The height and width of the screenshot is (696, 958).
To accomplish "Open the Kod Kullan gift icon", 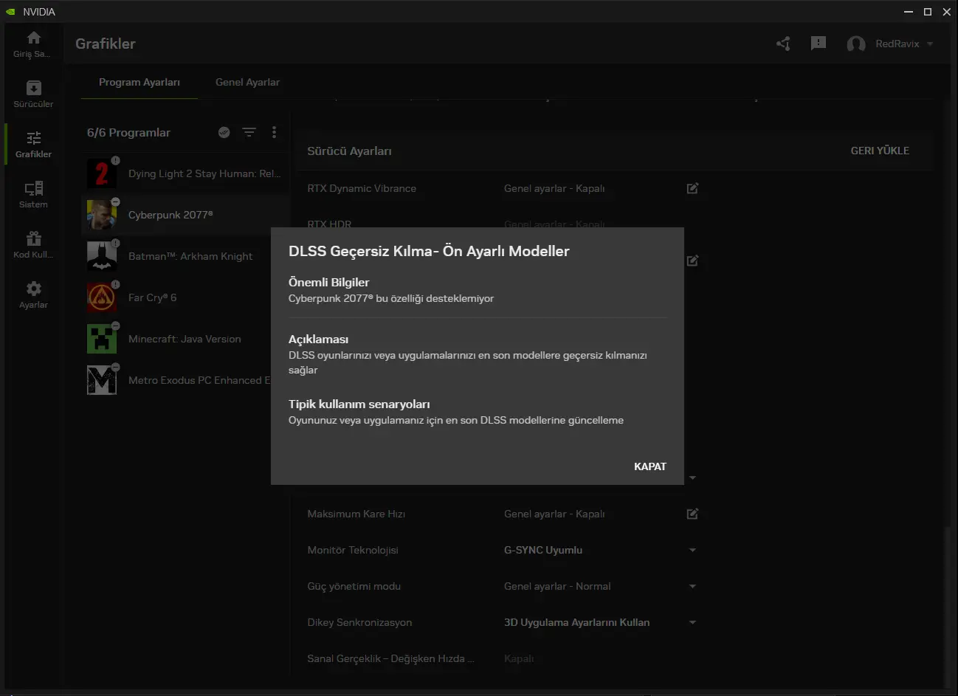I will (x=33, y=238).
